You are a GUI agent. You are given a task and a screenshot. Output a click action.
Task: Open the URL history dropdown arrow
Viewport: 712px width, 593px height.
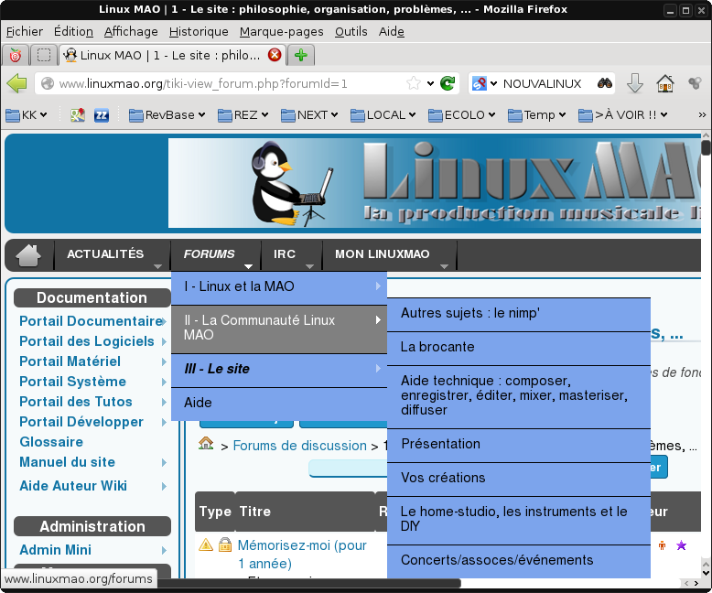coord(430,83)
